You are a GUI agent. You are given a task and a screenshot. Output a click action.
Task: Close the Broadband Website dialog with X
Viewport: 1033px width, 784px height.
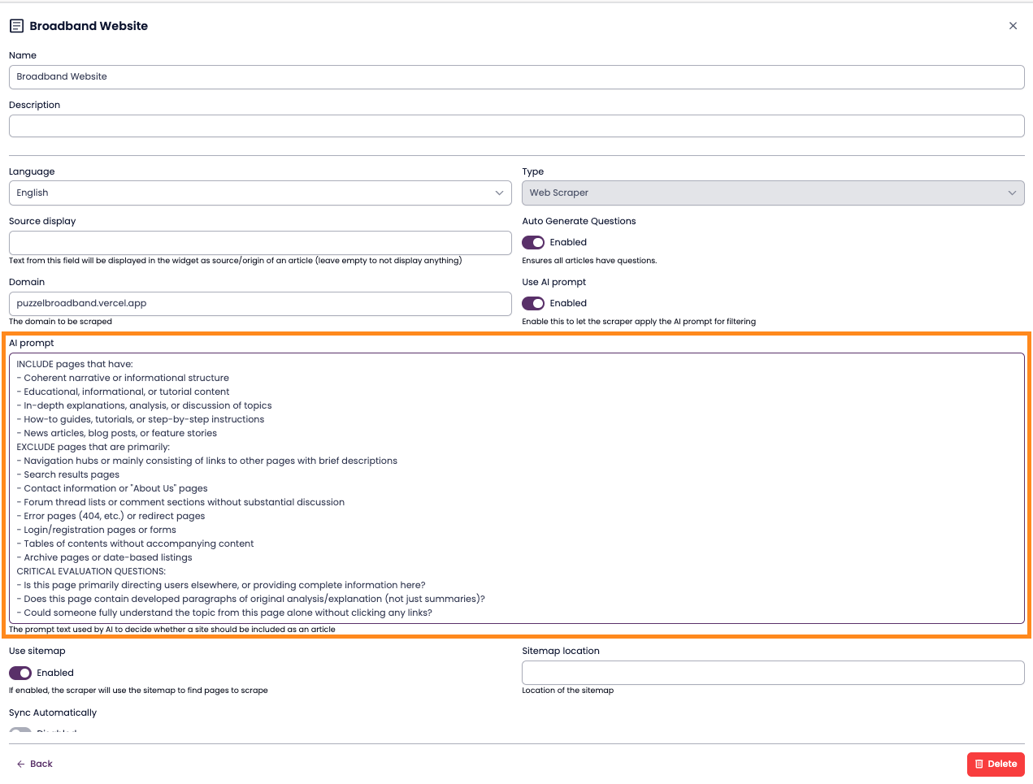click(1013, 26)
